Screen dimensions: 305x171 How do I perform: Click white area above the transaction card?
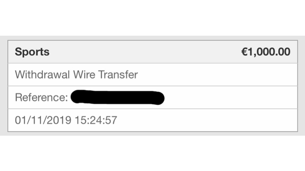tap(152, 18)
